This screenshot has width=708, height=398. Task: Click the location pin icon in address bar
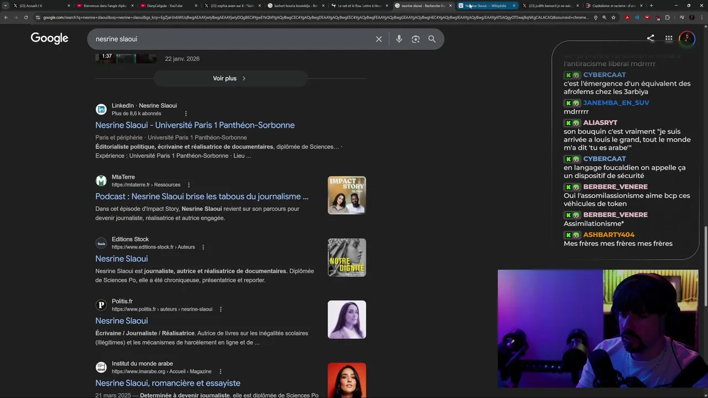[595, 18]
